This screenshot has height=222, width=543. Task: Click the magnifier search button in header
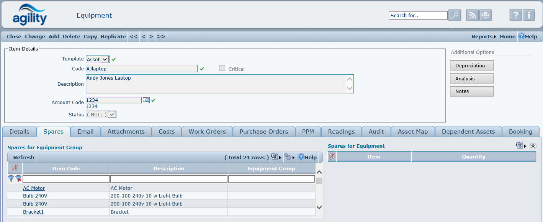click(x=455, y=15)
